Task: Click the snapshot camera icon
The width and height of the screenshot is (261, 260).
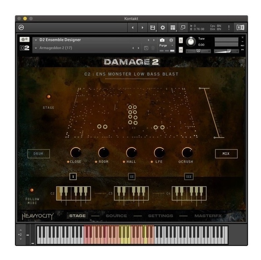Action: pyautogui.click(x=162, y=40)
